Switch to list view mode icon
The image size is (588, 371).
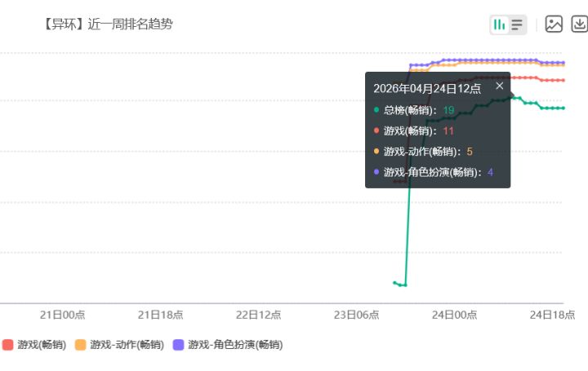[x=517, y=24]
